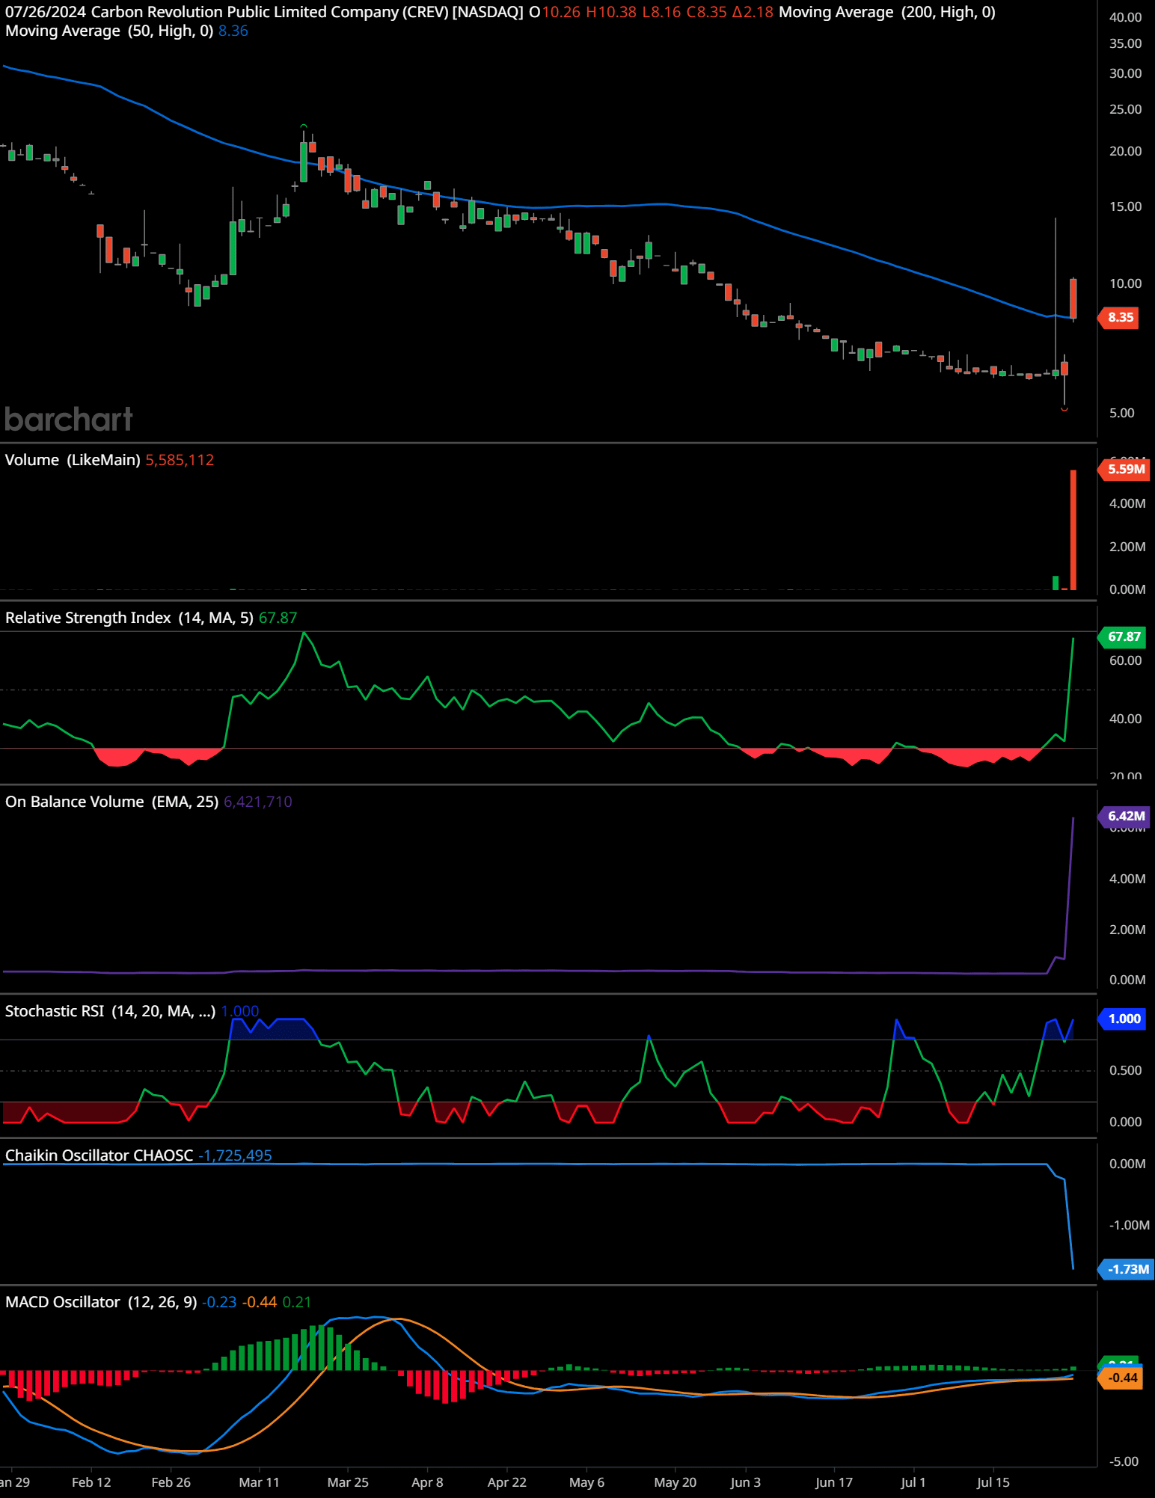The width and height of the screenshot is (1155, 1498).
Task: Click the price change value 2.18
Action: 758,12
